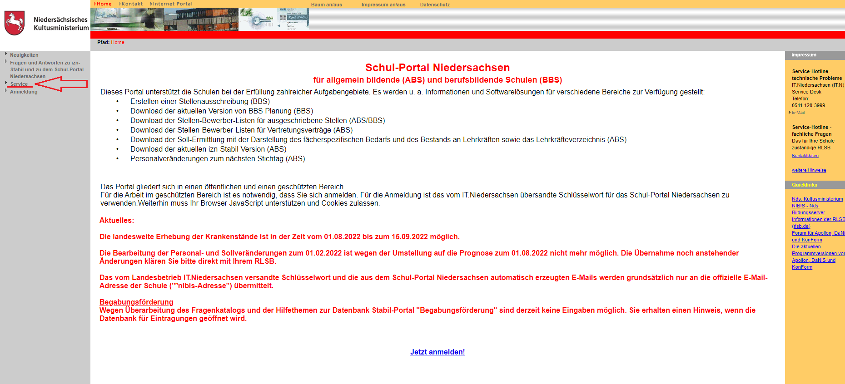Click the small arrow icon before E-Mail
This screenshot has height=384, width=845.
(x=790, y=113)
